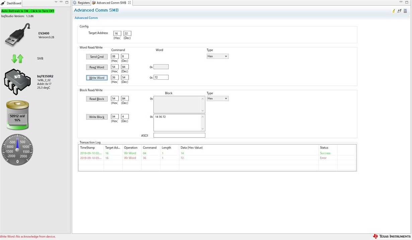Click Write Block hex command field
The height and width of the screenshot is (240, 412).
point(115,116)
